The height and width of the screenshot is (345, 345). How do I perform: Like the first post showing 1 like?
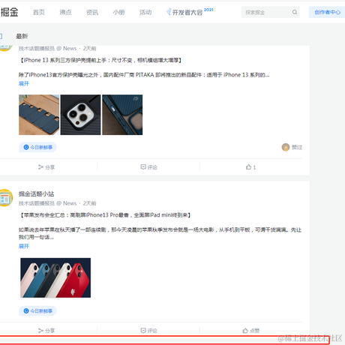(x=250, y=167)
